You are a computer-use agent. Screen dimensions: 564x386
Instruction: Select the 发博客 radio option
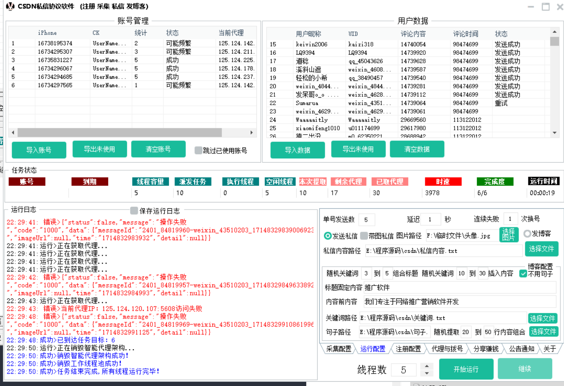pyautogui.click(x=527, y=233)
